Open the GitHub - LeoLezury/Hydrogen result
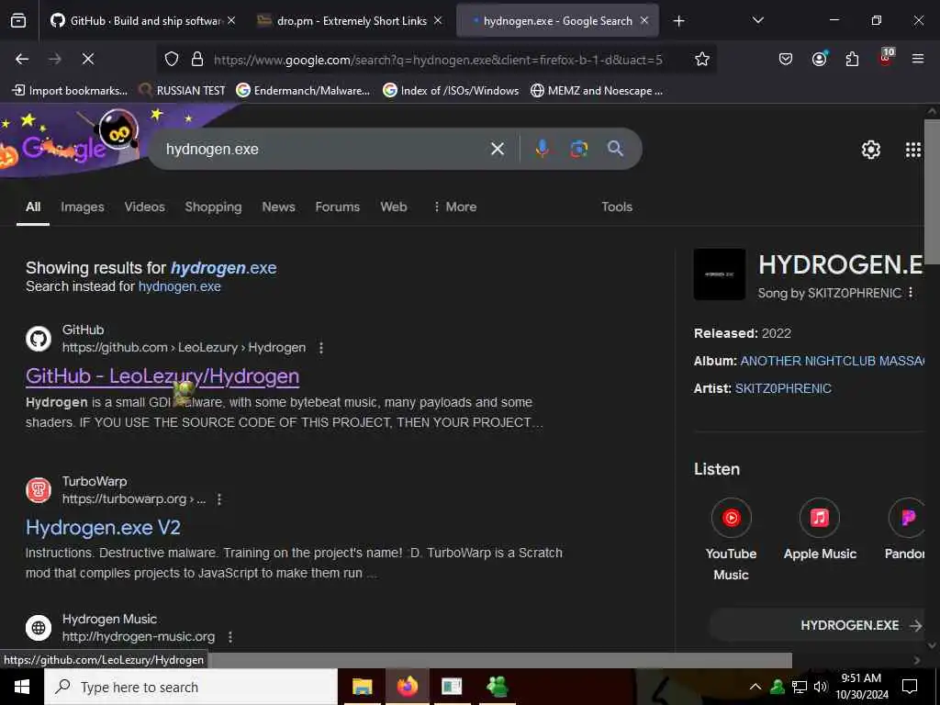The height and width of the screenshot is (705, 940). click(x=162, y=375)
